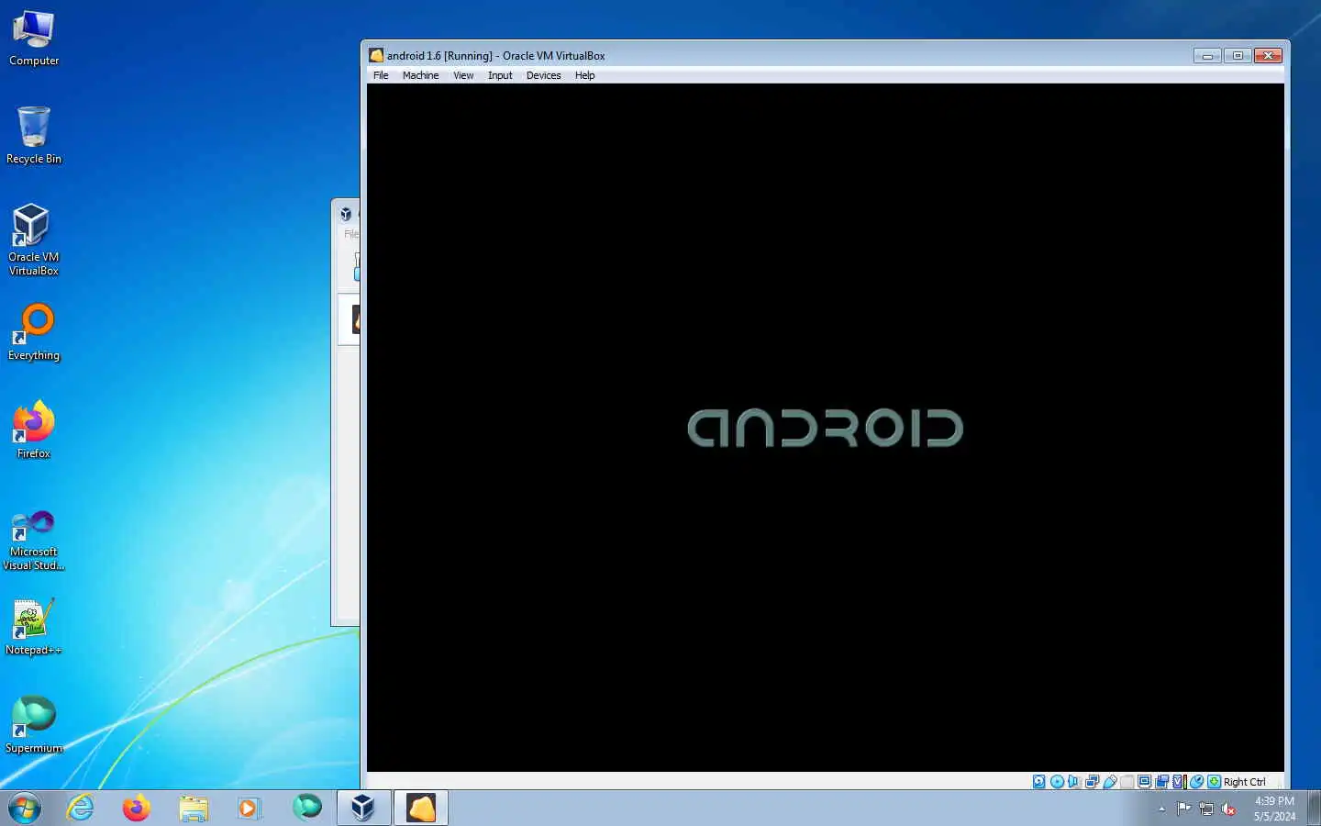
Task: Click the muted volume tray icon
Action: (1229, 809)
